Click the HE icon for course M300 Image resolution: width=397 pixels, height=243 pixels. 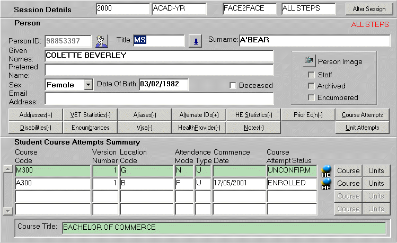pyautogui.click(x=326, y=170)
